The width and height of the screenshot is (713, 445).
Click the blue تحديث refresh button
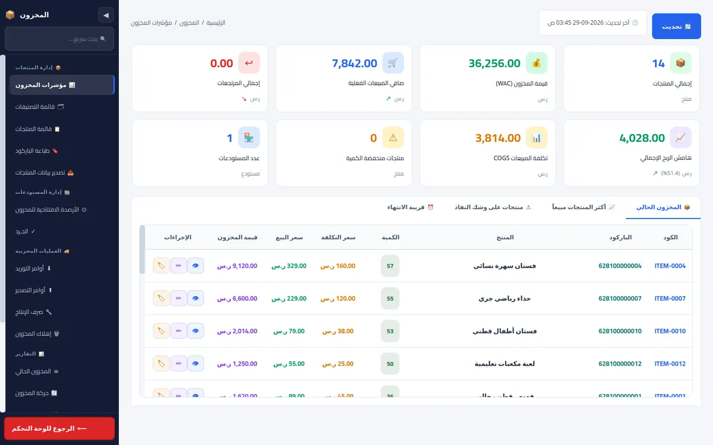point(677,26)
